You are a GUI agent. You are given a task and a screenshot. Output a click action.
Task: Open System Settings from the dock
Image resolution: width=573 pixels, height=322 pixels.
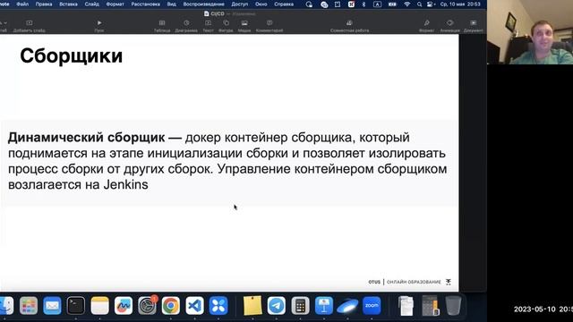pyautogui.click(x=147, y=305)
